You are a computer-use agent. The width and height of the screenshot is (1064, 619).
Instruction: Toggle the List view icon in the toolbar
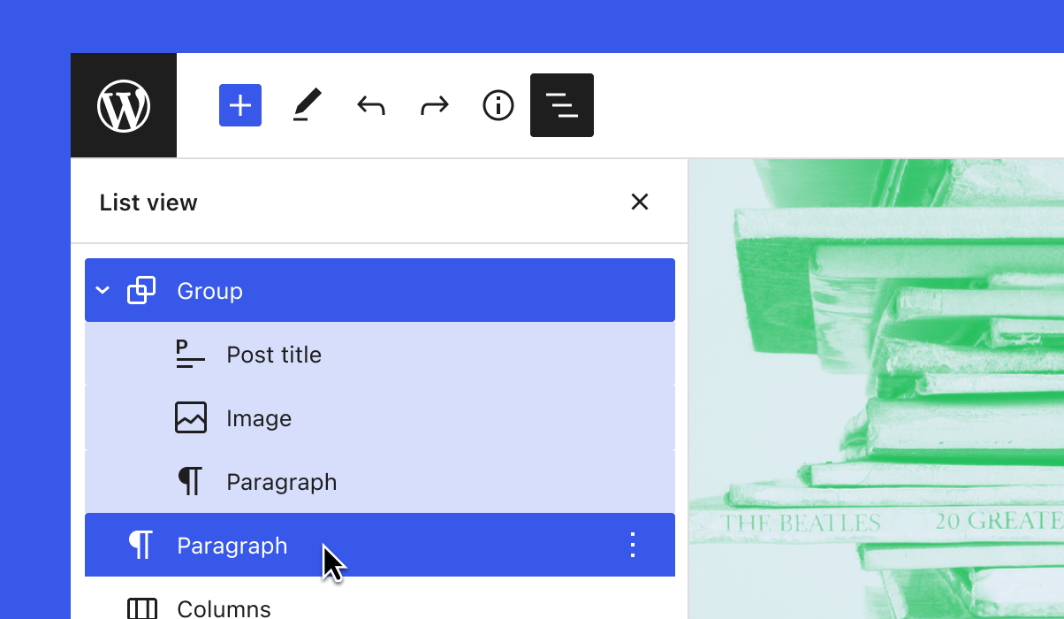[561, 104]
